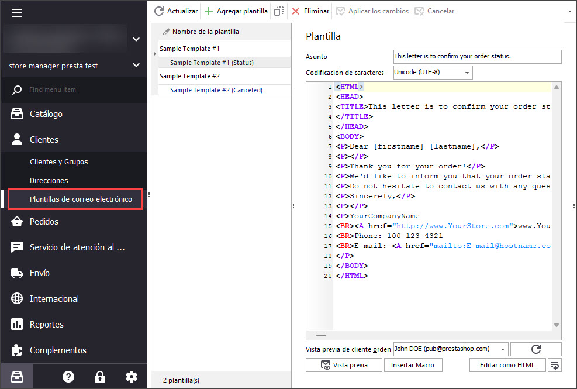Click the word wrap icon beside Editar como HTML

tap(555, 365)
